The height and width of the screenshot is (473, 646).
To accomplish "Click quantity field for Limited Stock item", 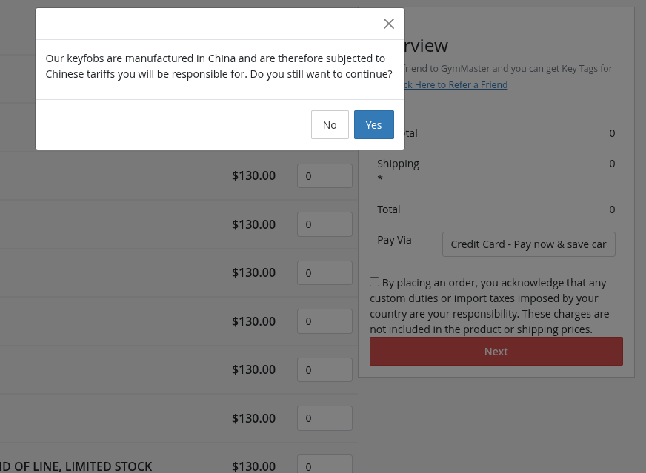I will [324, 465].
